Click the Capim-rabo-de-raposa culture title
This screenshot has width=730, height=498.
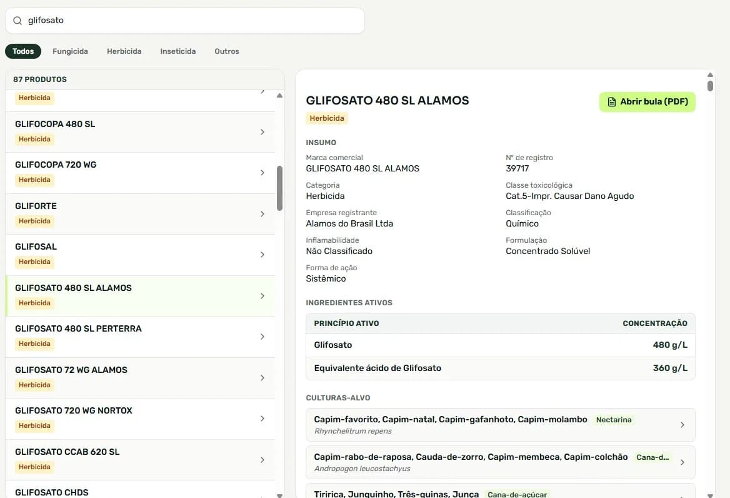[471, 457]
